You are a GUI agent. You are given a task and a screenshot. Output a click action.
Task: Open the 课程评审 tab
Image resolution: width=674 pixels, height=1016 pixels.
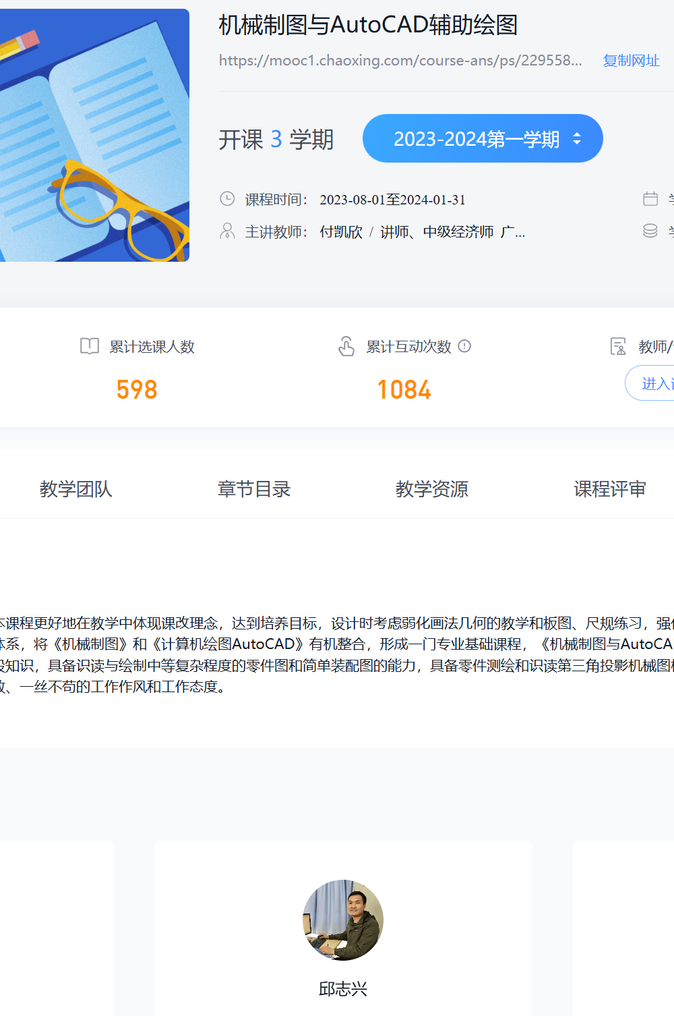[609, 488]
